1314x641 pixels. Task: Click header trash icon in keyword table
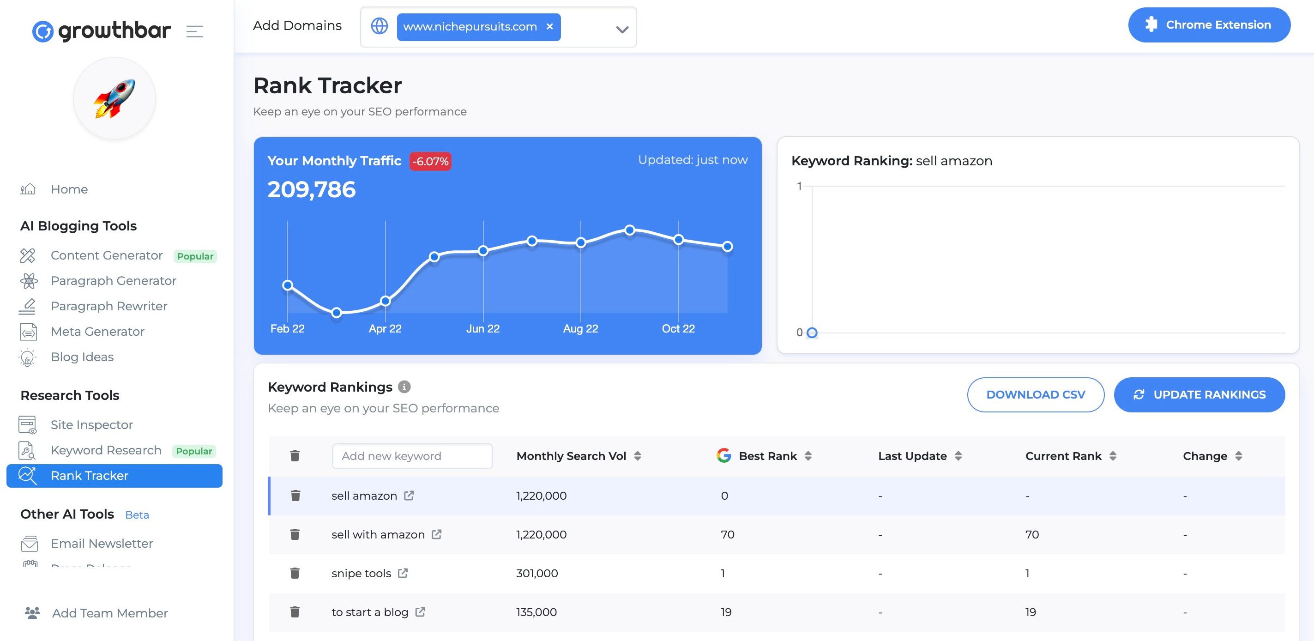[x=295, y=456]
